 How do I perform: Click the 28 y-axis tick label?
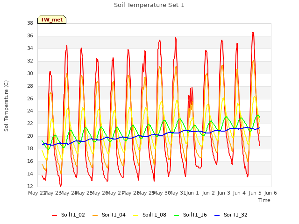30,86
